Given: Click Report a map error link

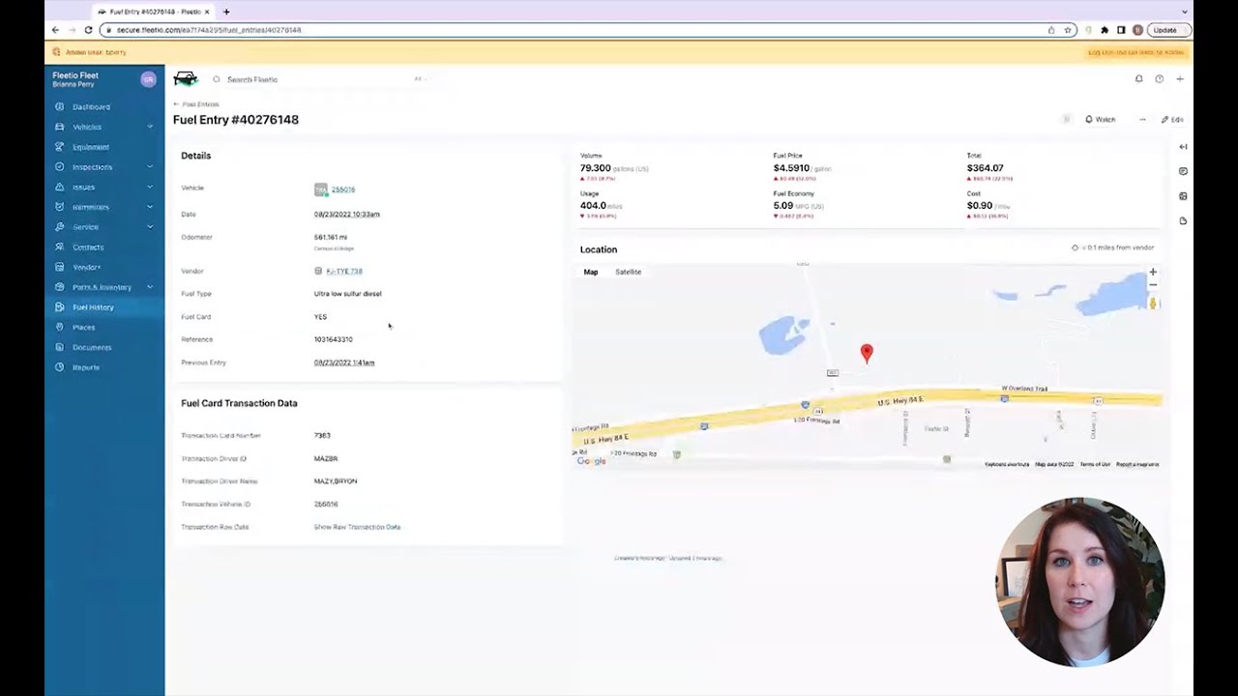Looking at the screenshot, I should (1137, 464).
